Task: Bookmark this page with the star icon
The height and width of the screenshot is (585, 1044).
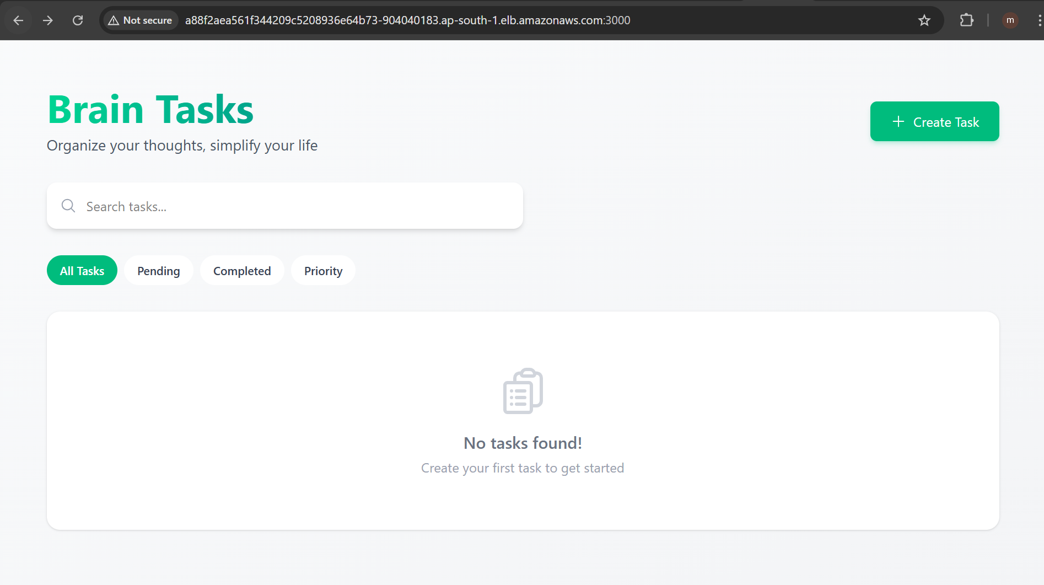Action: [924, 20]
